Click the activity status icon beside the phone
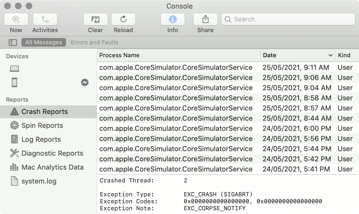Screen dimensions: 359x214 85,82
